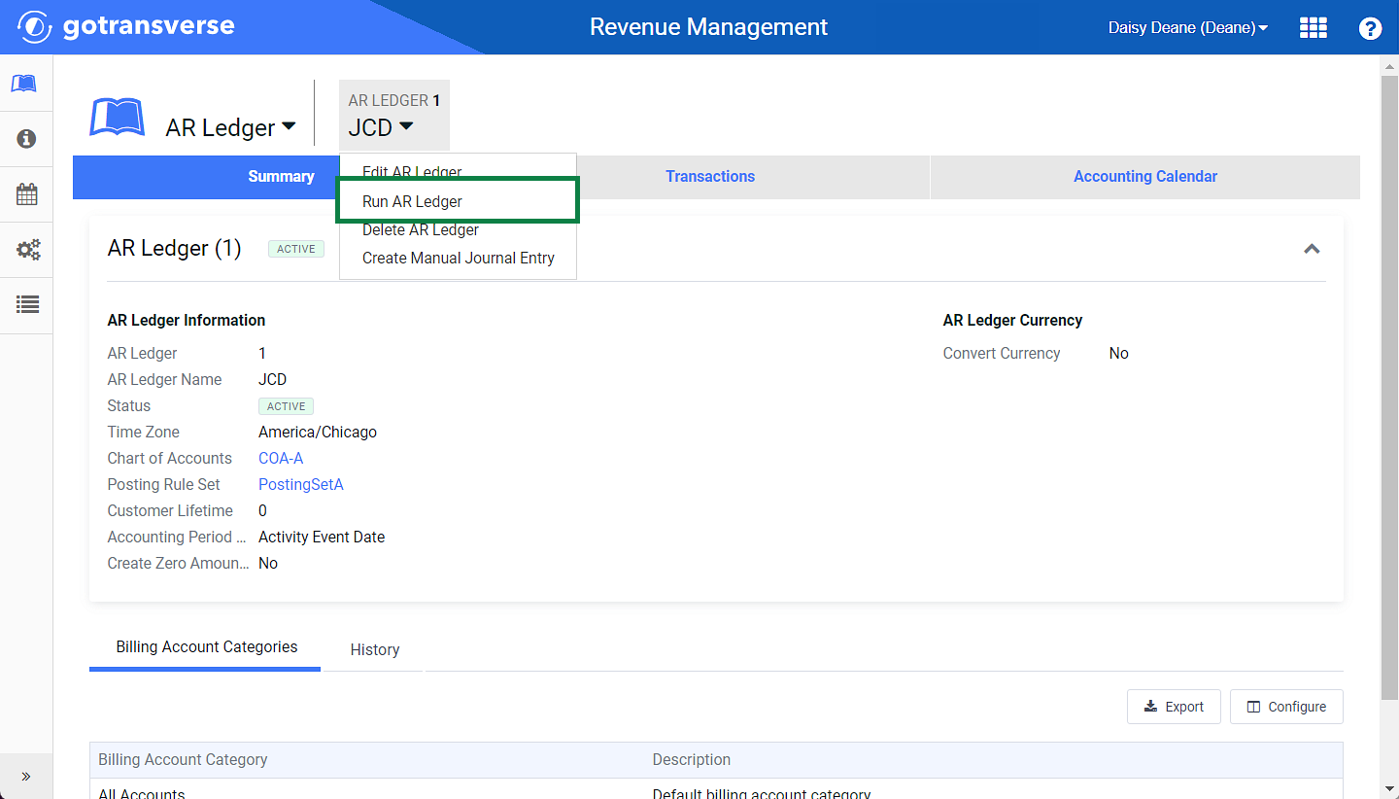1399x799 pixels.
Task: Open the calendar icon in sidebar
Action: pyautogui.click(x=26, y=194)
